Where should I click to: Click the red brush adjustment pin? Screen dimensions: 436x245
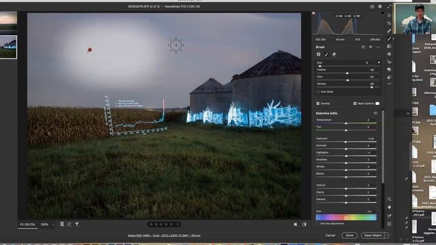pyautogui.click(x=89, y=50)
